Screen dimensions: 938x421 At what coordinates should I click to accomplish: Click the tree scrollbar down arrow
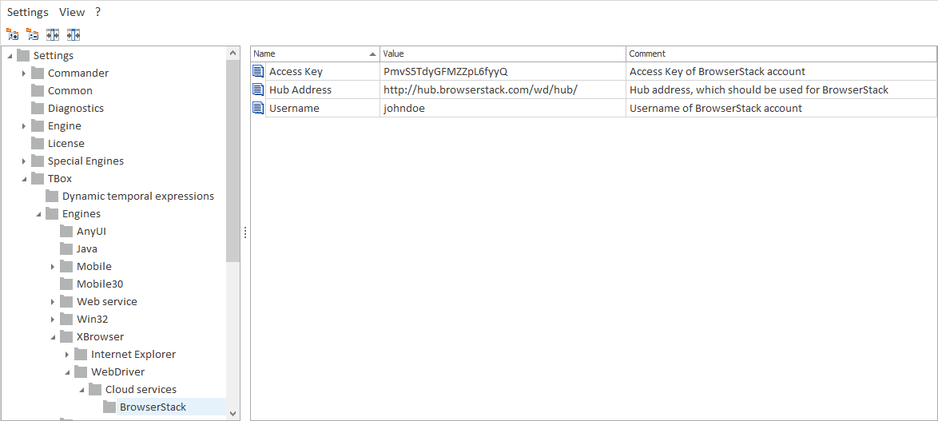click(x=233, y=414)
